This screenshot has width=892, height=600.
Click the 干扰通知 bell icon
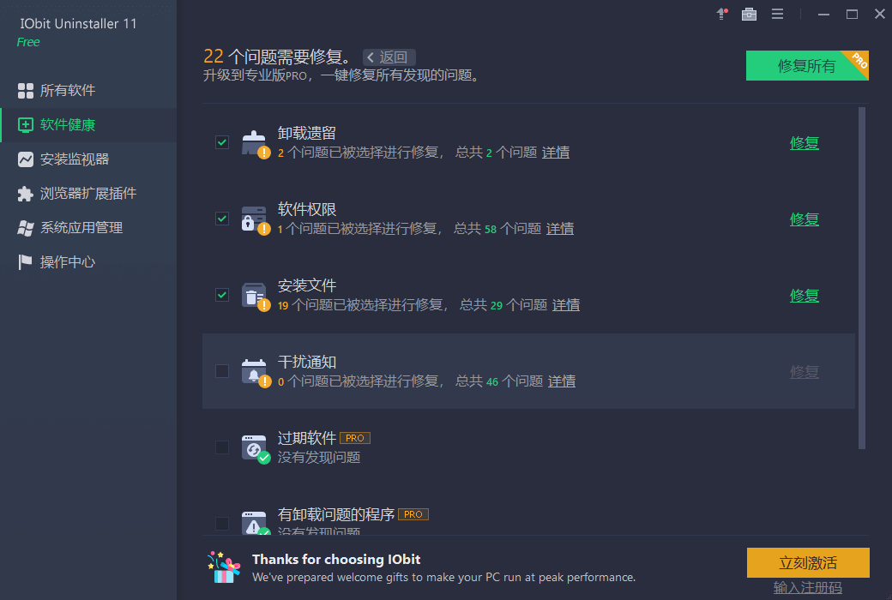tap(255, 373)
